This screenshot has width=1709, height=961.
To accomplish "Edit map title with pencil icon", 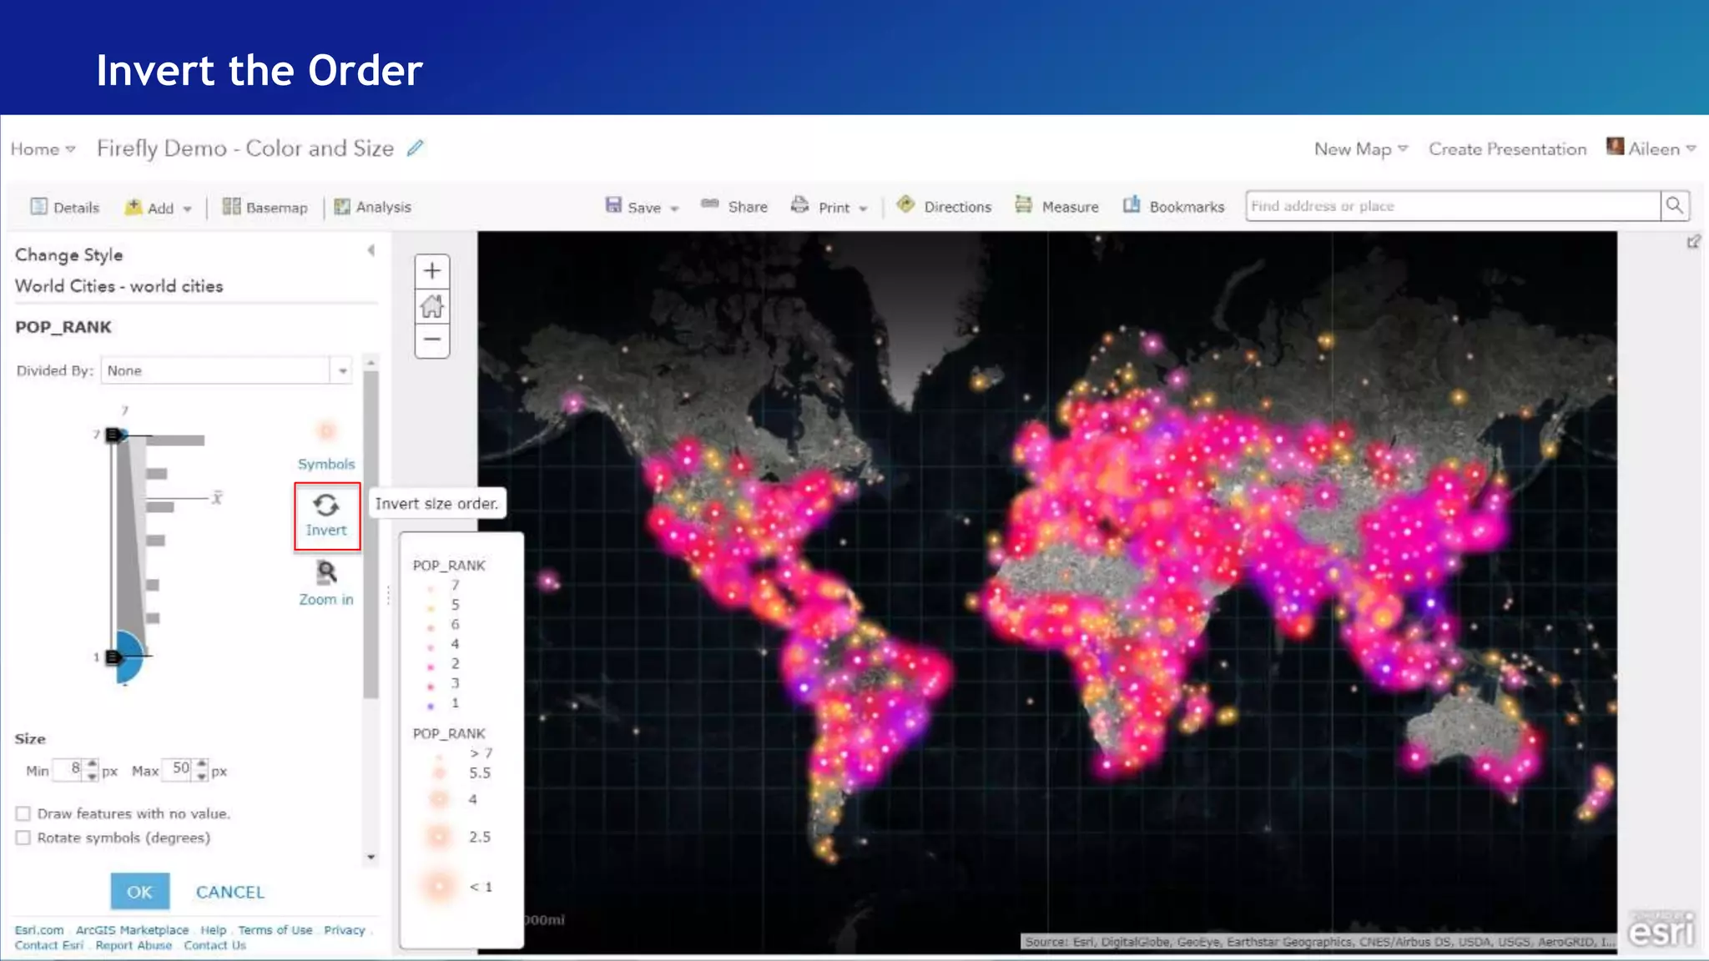I will [x=415, y=148].
